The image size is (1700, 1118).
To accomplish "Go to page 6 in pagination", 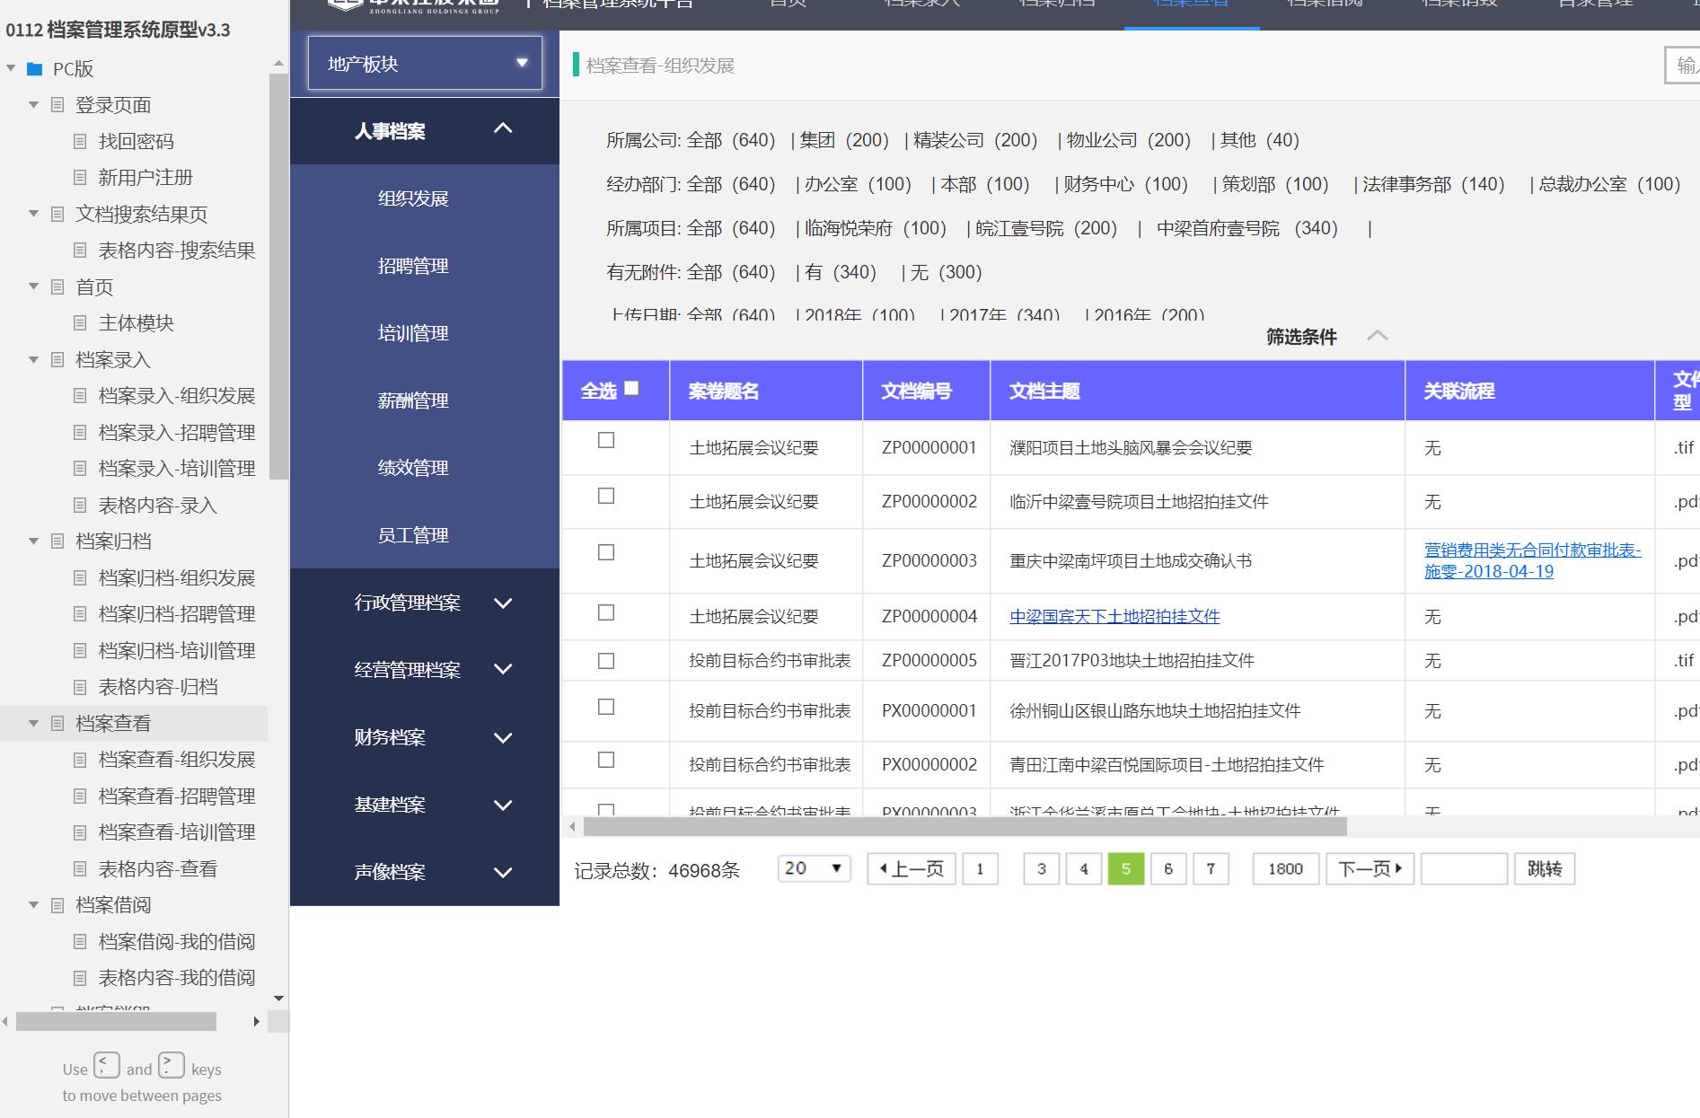I will point(1167,868).
